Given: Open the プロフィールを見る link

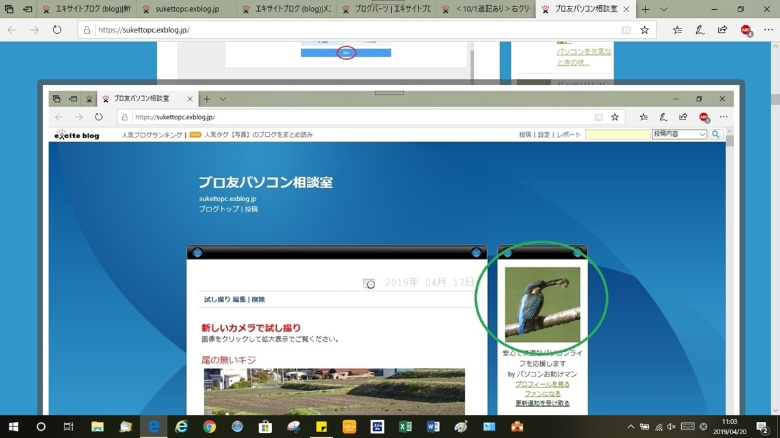Looking at the screenshot, I should pyautogui.click(x=542, y=384).
